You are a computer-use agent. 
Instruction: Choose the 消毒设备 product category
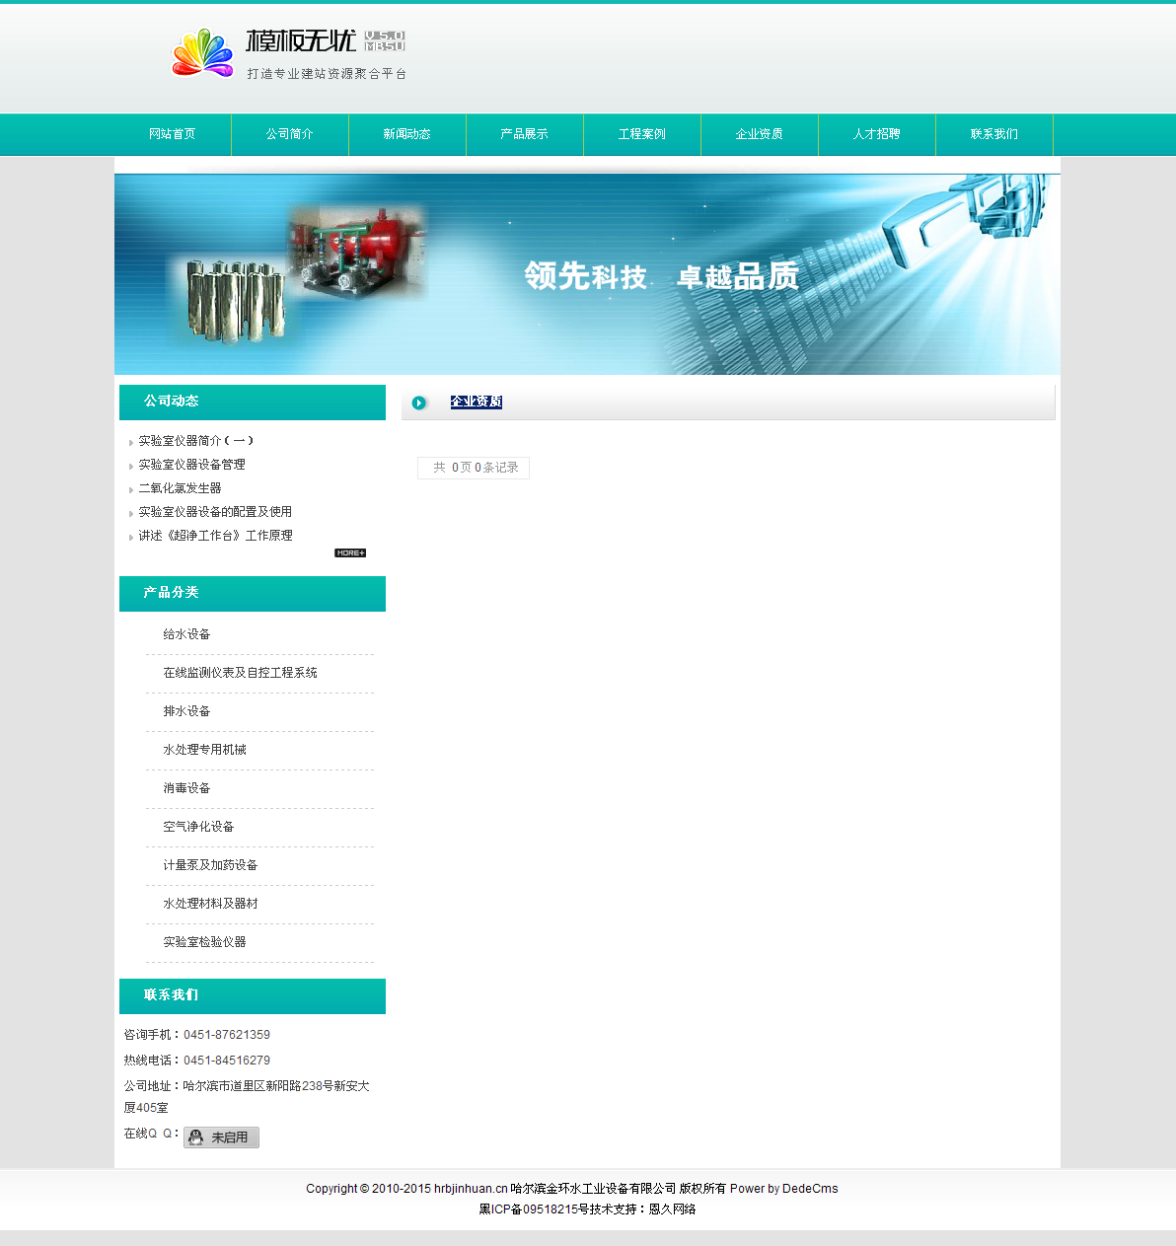tap(186, 788)
